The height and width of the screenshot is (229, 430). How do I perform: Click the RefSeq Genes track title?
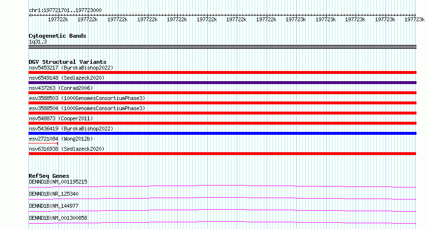49,176
